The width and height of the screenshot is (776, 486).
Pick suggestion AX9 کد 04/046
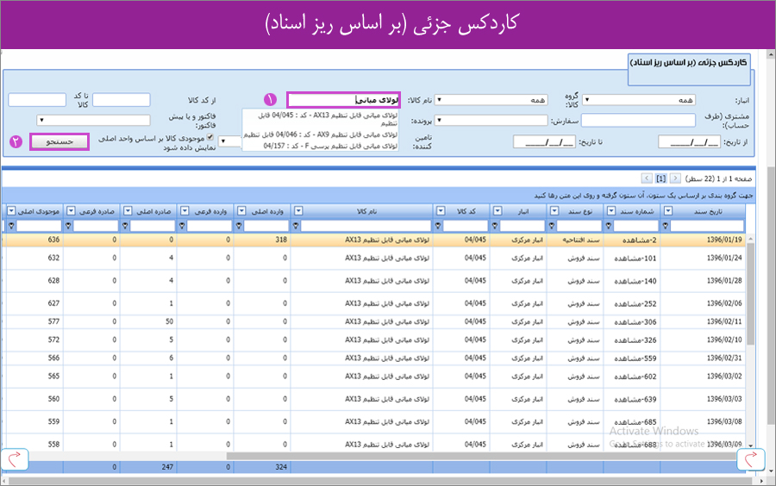click(x=320, y=134)
